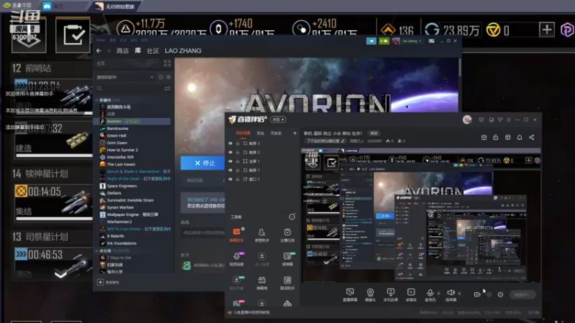The image size is (575, 323).
Task: Open toolbox more options circle icon
Action: pyautogui.click(x=292, y=217)
